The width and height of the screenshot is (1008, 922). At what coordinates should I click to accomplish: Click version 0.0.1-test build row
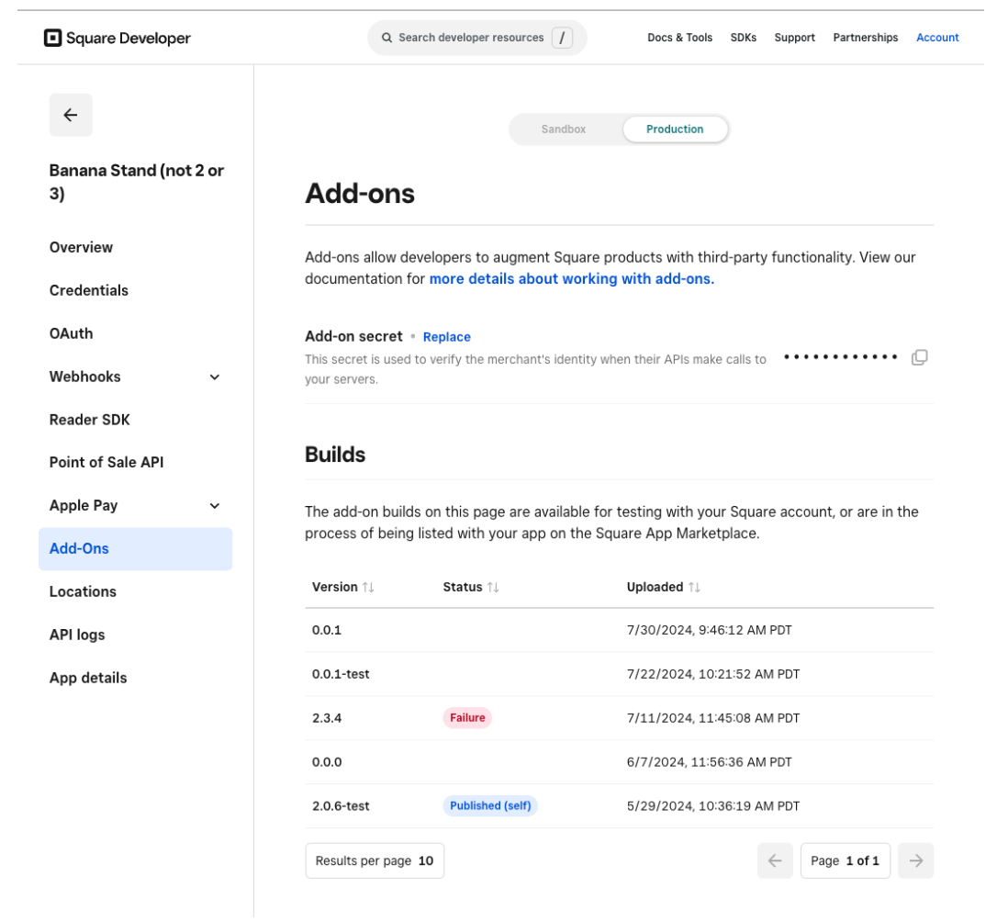(x=619, y=674)
